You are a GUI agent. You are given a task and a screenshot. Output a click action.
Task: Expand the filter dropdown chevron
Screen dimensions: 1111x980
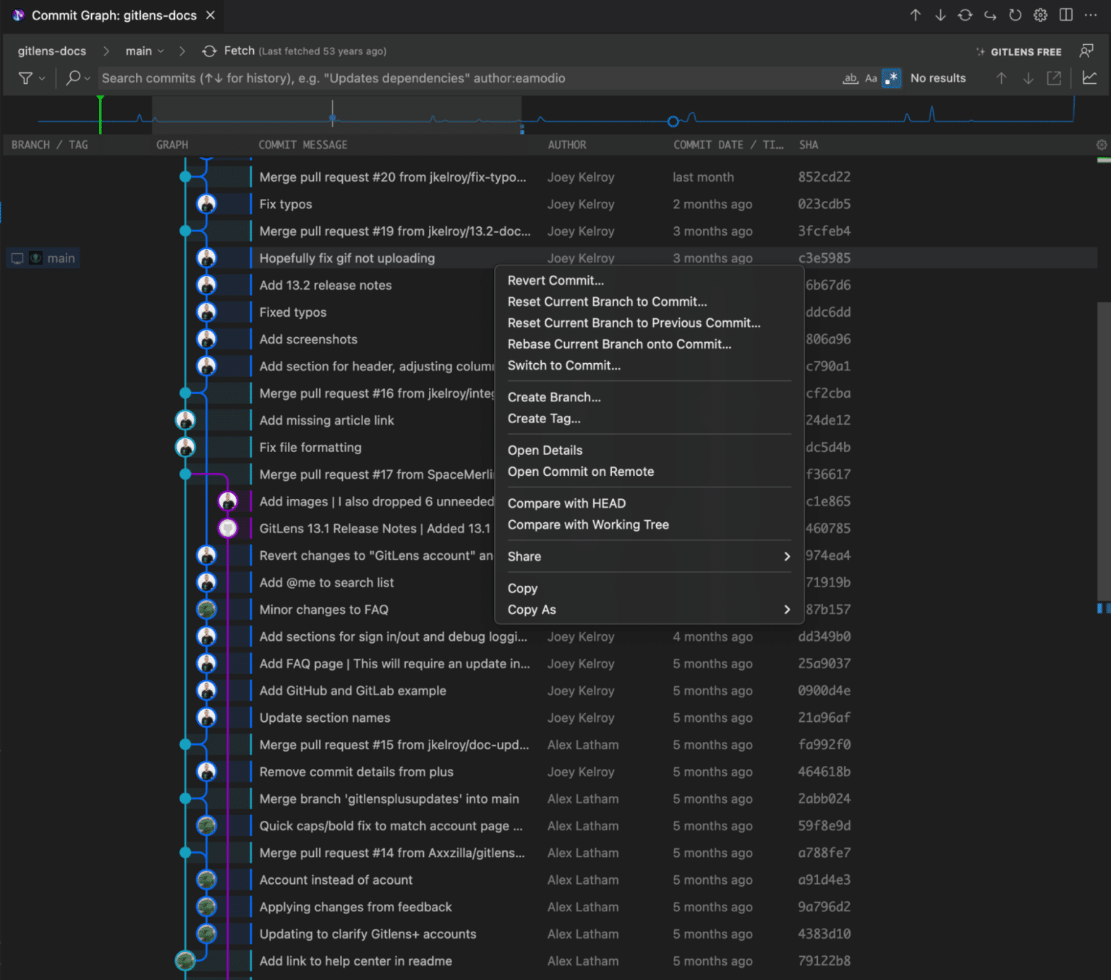[x=42, y=78]
